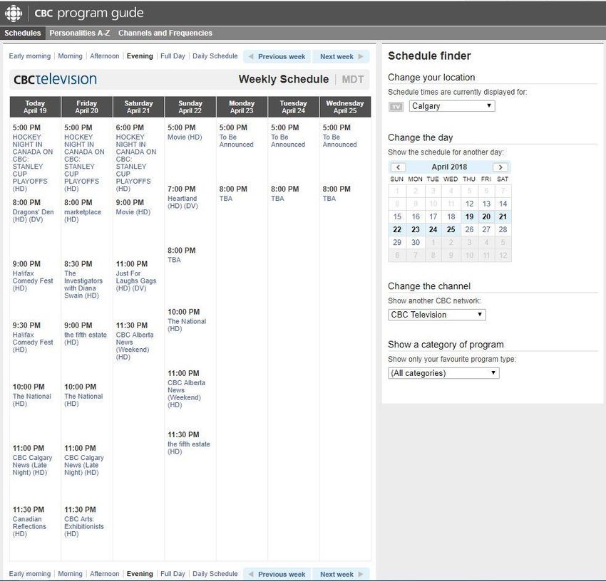Click Saturday's 6:00 PM time label
This screenshot has height=581, width=606.
pos(130,127)
